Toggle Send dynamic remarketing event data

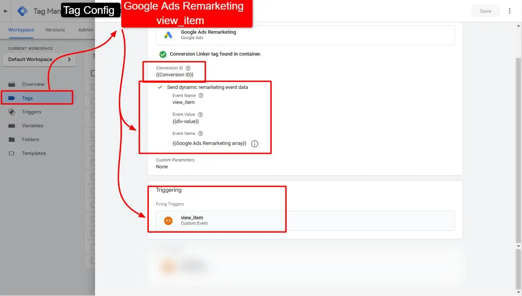click(160, 87)
